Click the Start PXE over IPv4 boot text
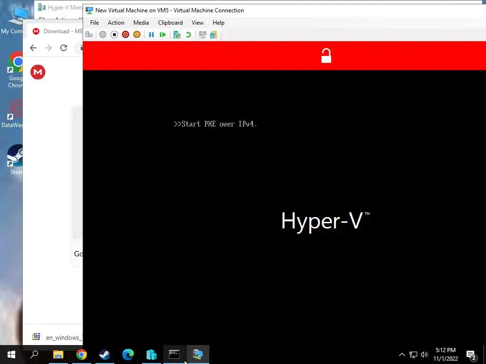 [215, 124]
